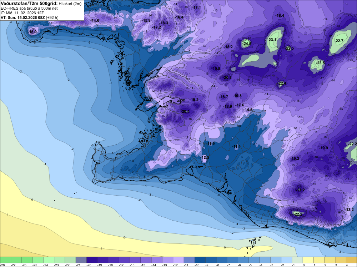Click the legend swatch above the -25 label
This screenshot has width=357, height=267.
[x=38, y=260]
